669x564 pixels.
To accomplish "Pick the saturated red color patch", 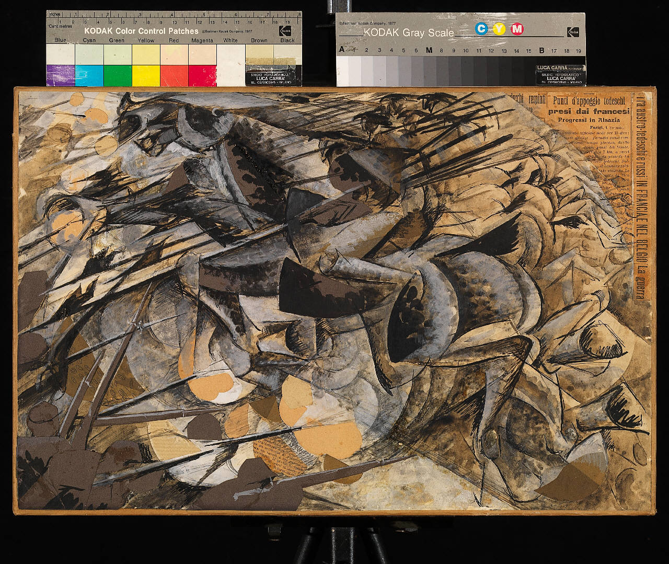I will coord(174,75).
